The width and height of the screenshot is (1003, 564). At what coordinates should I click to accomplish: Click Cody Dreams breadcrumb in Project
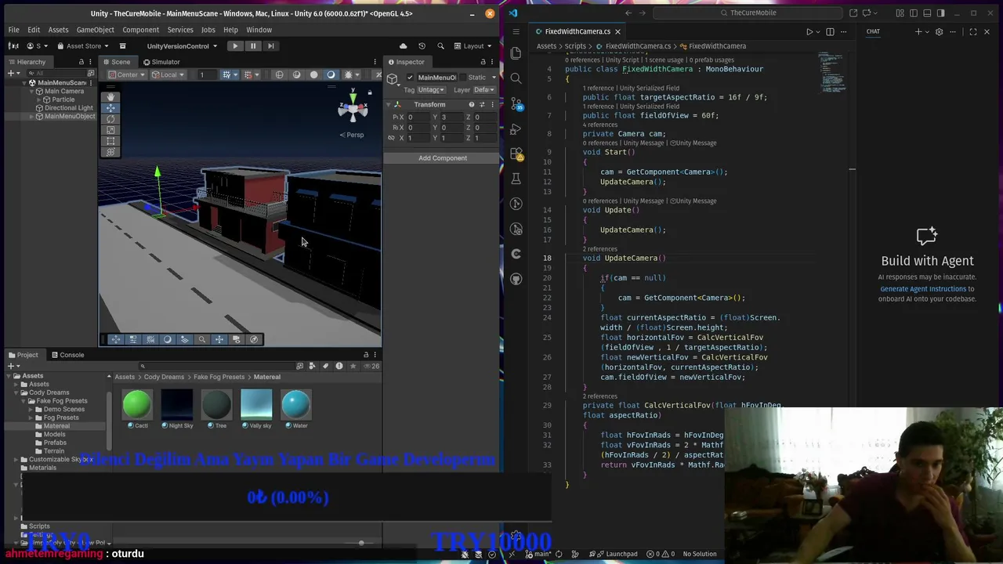[x=164, y=377]
